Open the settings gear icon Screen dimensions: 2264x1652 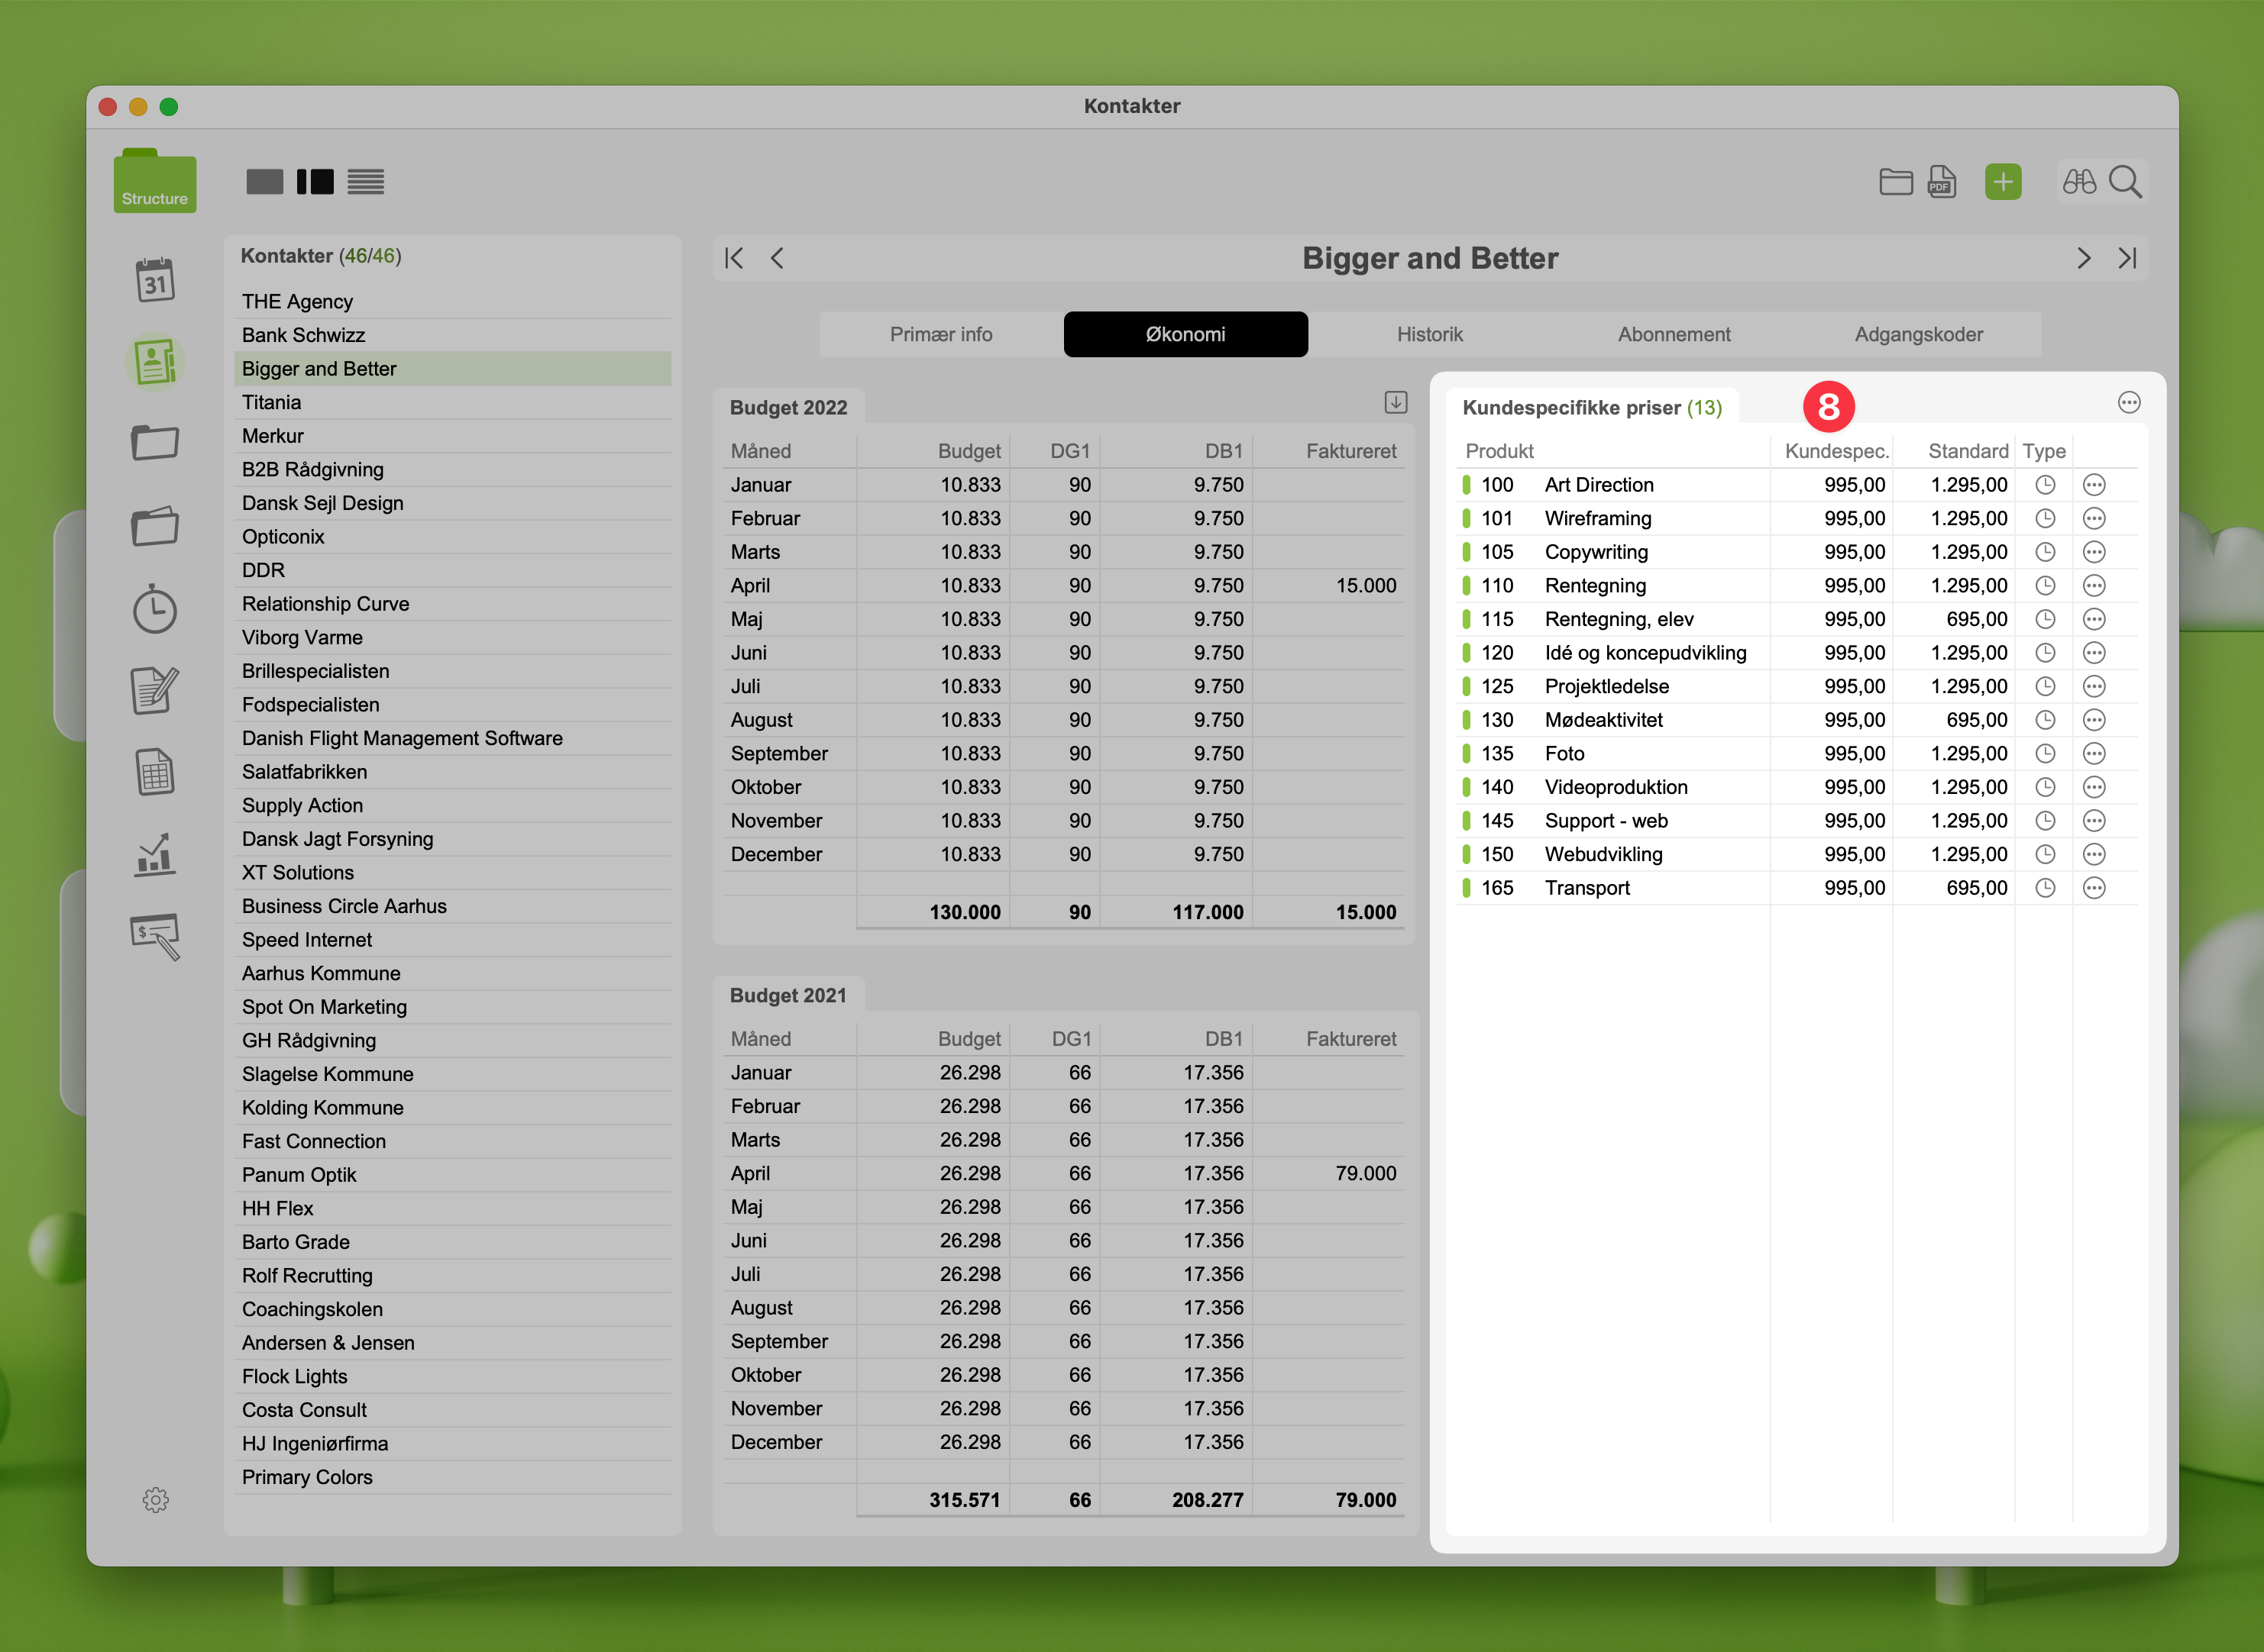(x=155, y=1500)
